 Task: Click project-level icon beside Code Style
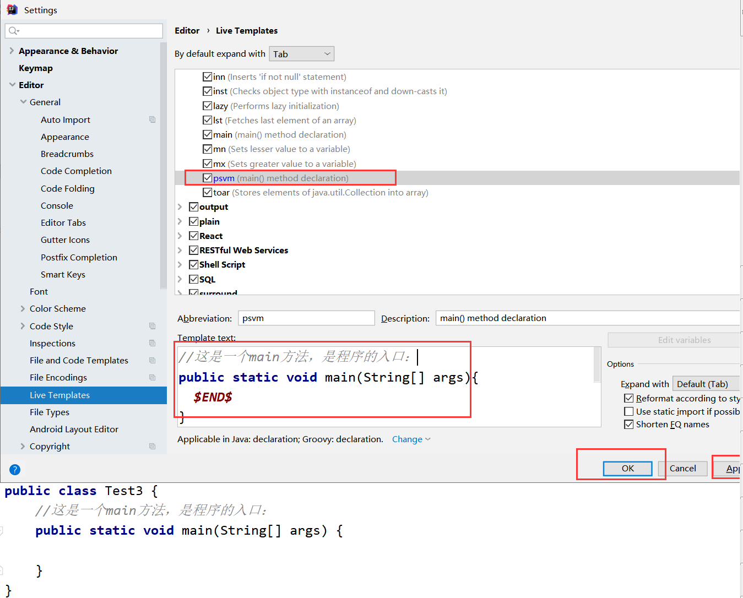coord(153,326)
